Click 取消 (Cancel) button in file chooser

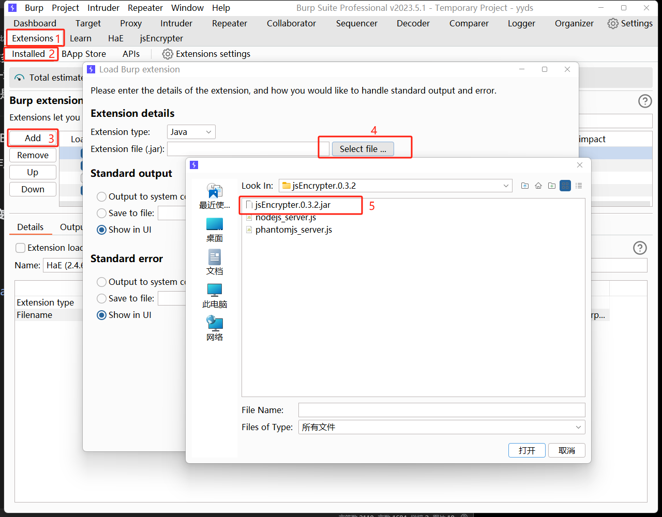[x=567, y=450]
